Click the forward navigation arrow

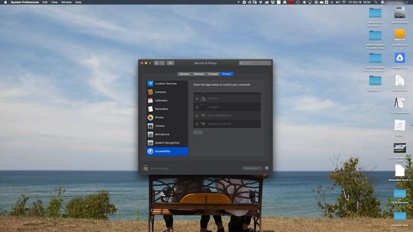coord(162,63)
